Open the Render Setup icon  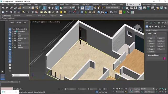click(x=157, y=8)
